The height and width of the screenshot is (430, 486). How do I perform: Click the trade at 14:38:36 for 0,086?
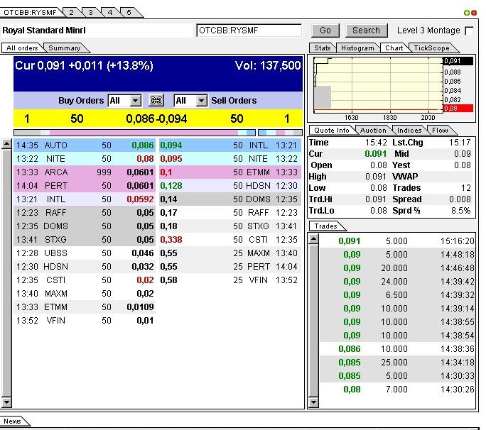pyautogui.click(x=397, y=349)
